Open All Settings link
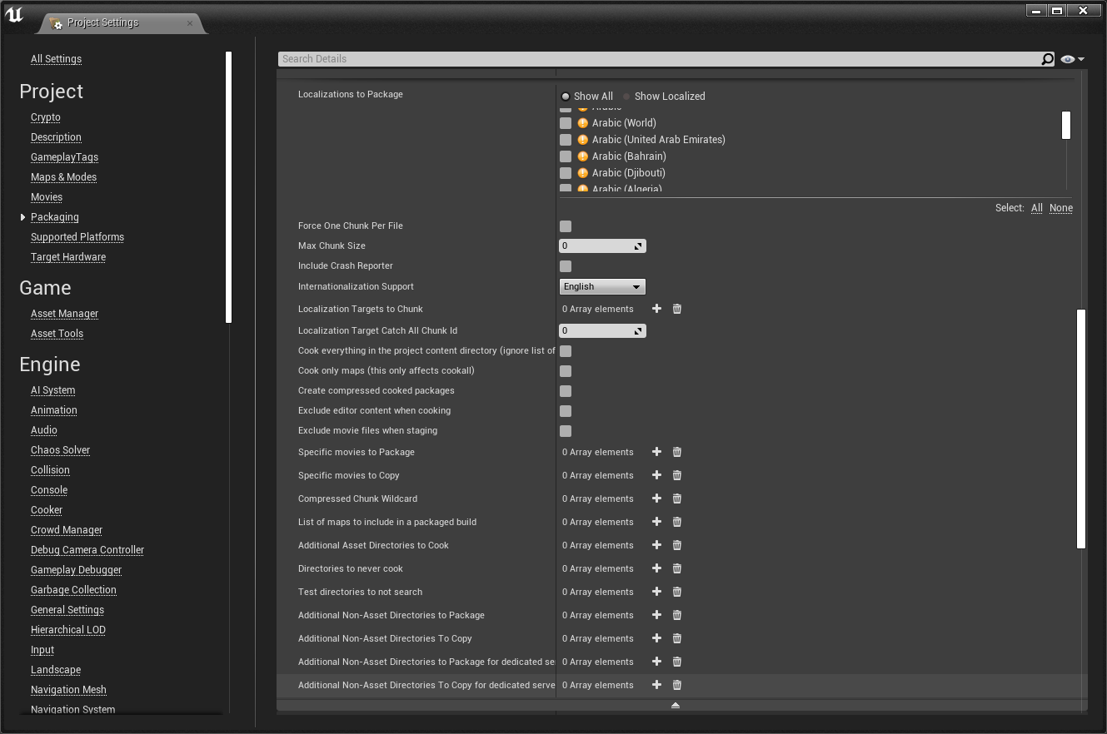The height and width of the screenshot is (734, 1107). click(x=56, y=59)
